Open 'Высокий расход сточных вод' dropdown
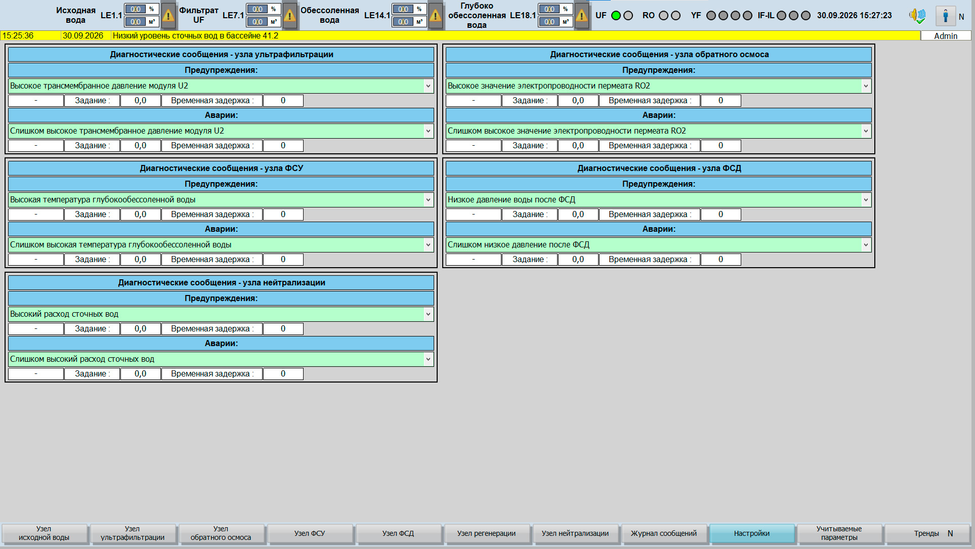 (428, 314)
